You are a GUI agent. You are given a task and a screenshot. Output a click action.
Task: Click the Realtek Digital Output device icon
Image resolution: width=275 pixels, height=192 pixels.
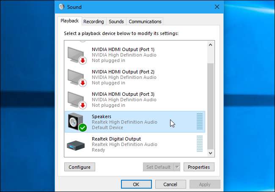(76, 144)
